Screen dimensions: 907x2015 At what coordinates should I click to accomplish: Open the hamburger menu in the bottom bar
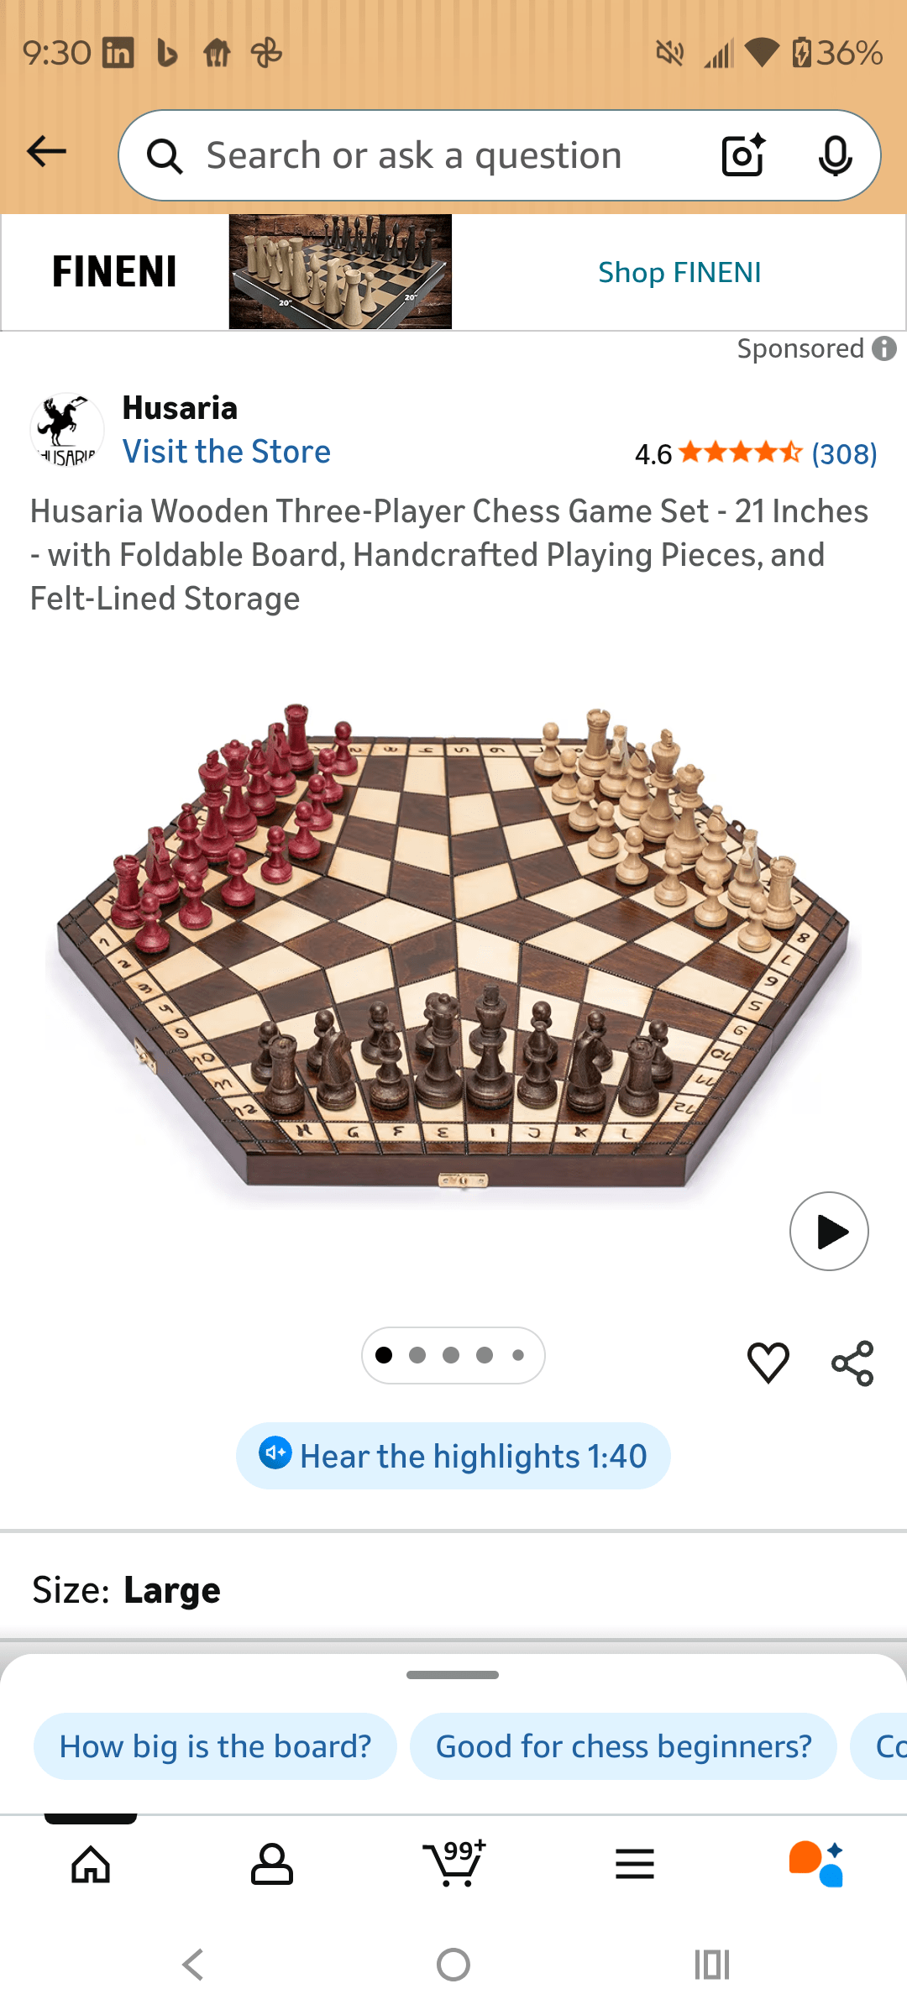pyautogui.click(x=635, y=1864)
